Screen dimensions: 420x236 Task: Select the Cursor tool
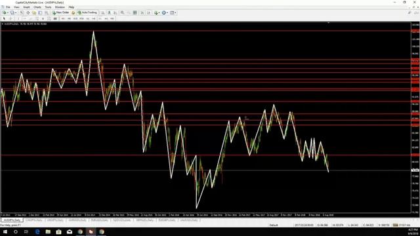[4, 18]
